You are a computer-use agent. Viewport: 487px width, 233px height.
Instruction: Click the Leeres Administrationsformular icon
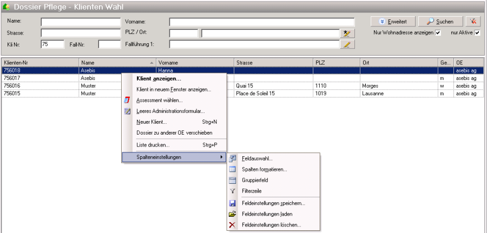click(127, 111)
